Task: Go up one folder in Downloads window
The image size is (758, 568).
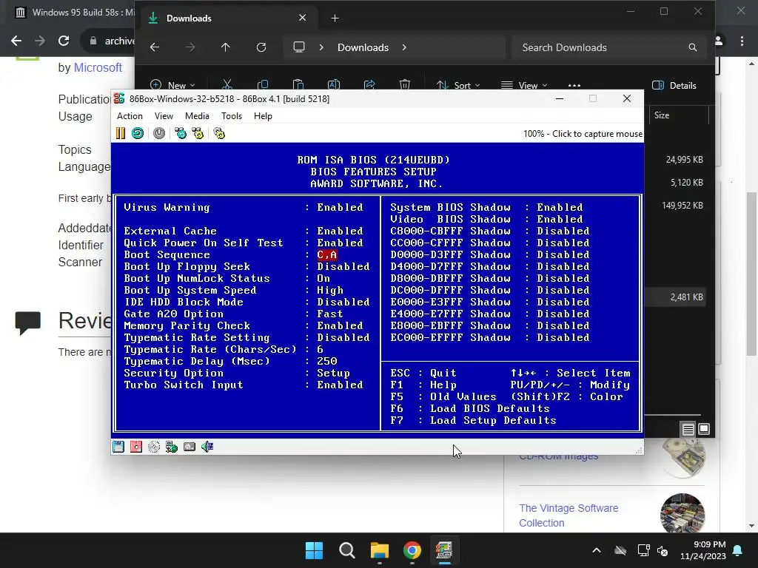Action: tap(225, 47)
